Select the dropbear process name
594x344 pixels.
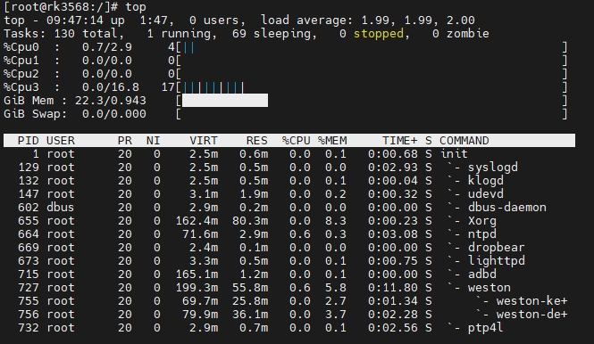[497, 247]
